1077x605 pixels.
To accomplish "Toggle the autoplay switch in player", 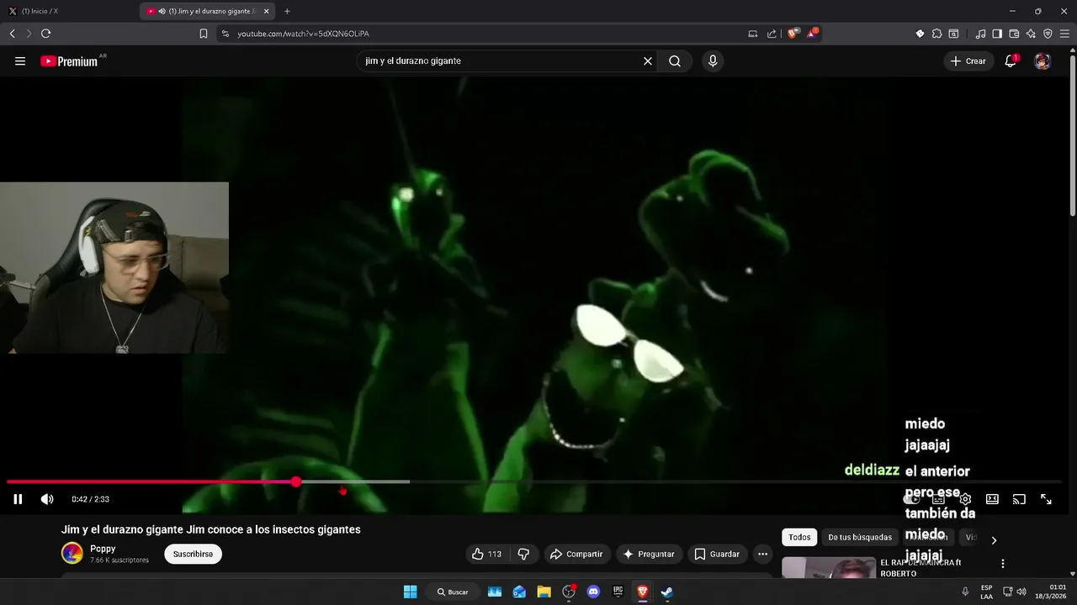I will [x=911, y=499].
